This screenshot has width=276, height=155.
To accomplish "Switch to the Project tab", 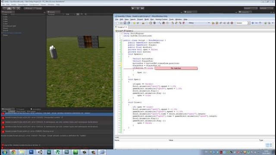I will pos(20,109).
